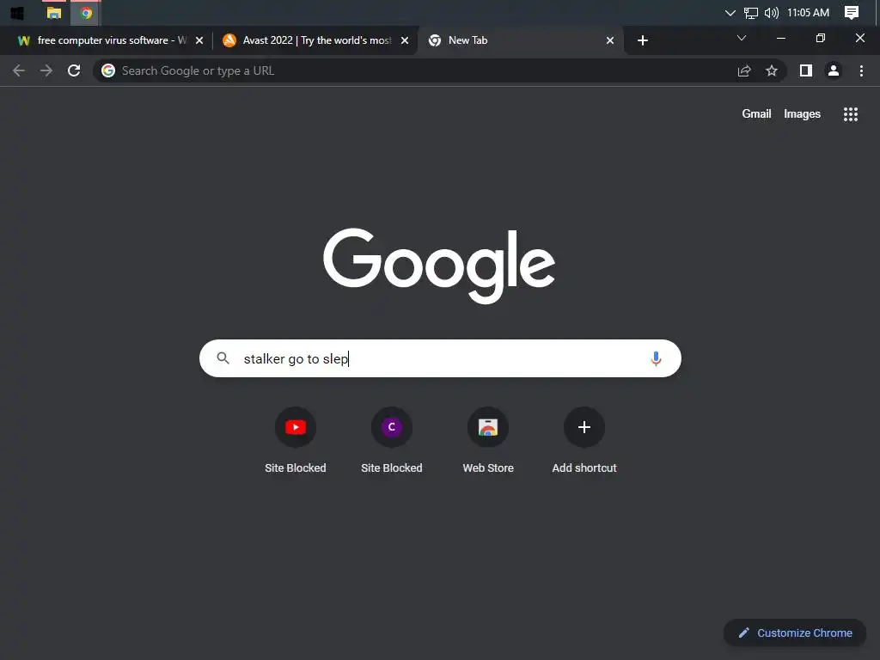Click into the Google search box text
Viewport: 880px width, 660px height.
coord(441,358)
